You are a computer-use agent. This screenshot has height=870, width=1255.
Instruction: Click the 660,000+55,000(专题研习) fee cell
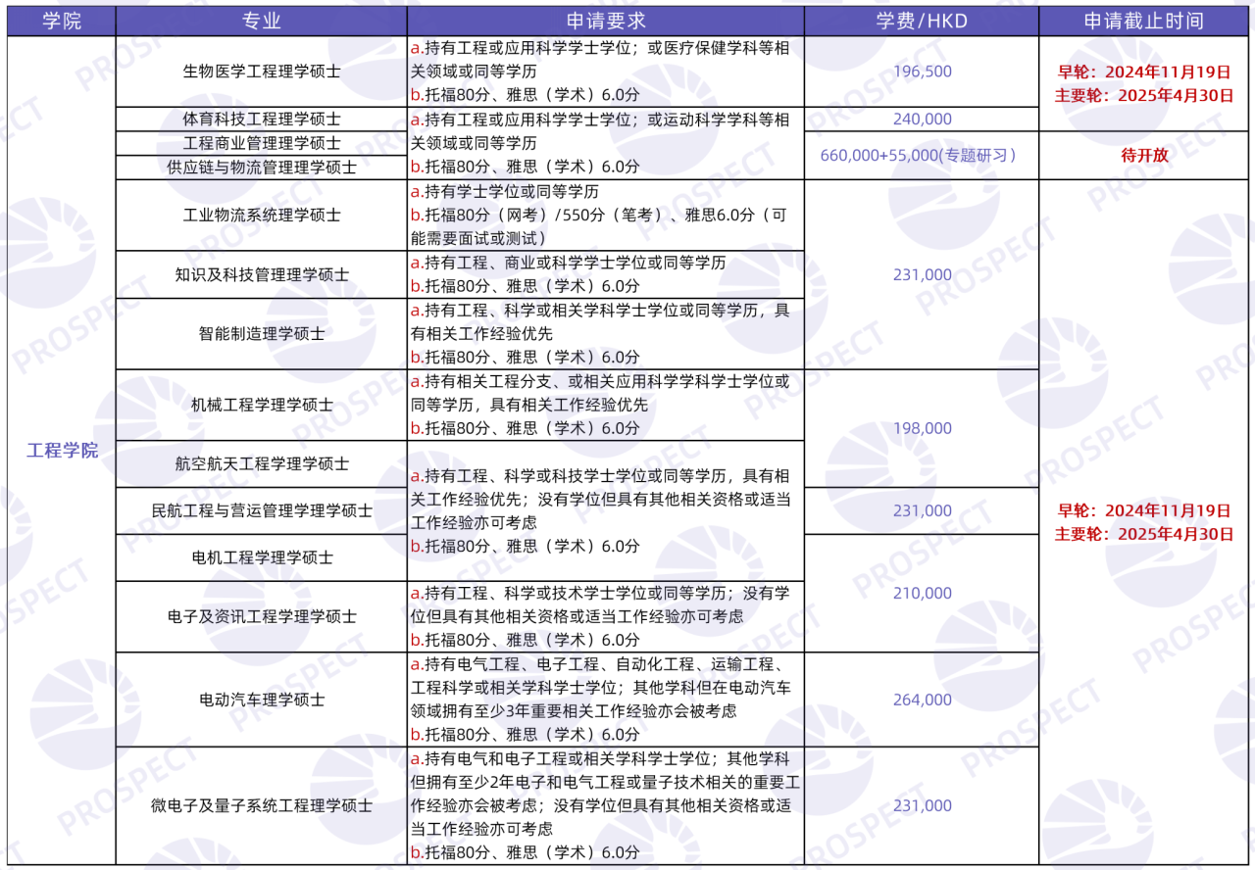tap(922, 155)
